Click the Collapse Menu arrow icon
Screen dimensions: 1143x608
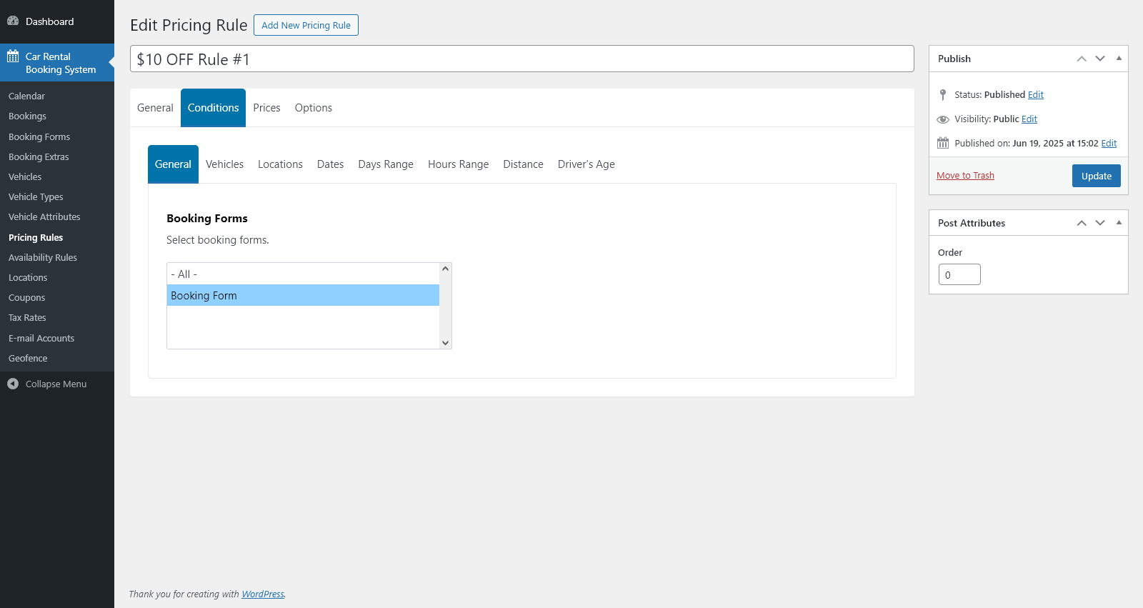coord(13,384)
